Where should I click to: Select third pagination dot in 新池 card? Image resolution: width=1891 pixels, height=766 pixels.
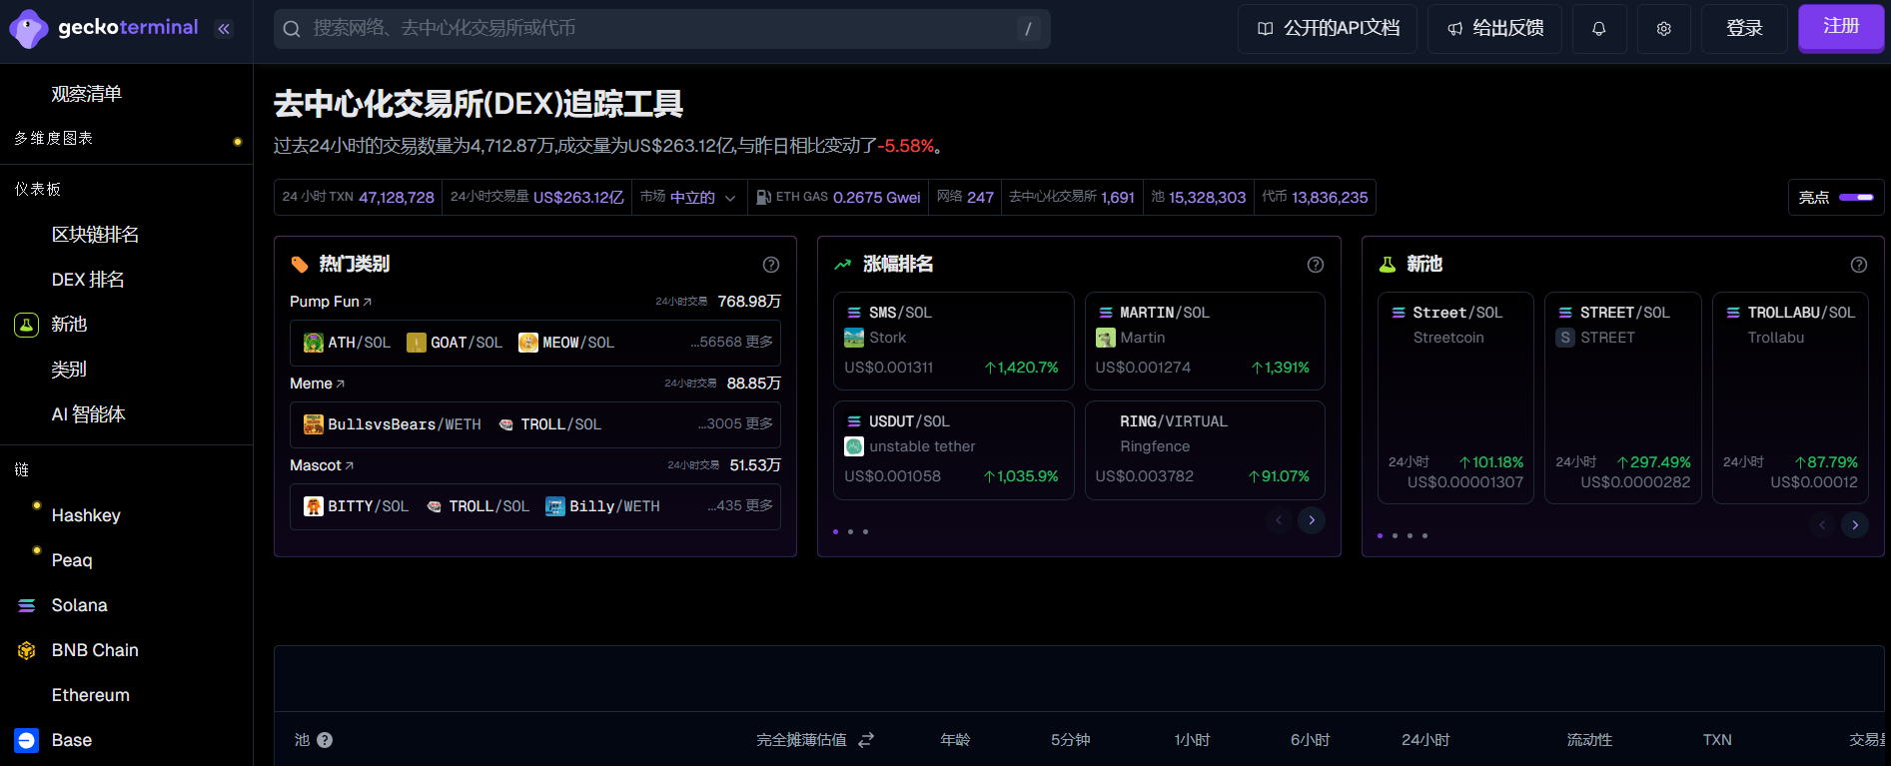pyautogui.click(x=1410, y=536)
